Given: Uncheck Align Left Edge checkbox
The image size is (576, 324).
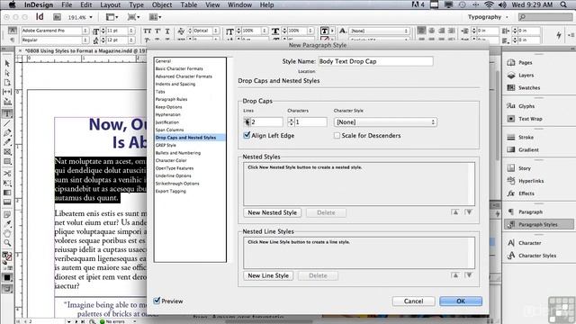Looking at the screenshot, I should [247, 135].
